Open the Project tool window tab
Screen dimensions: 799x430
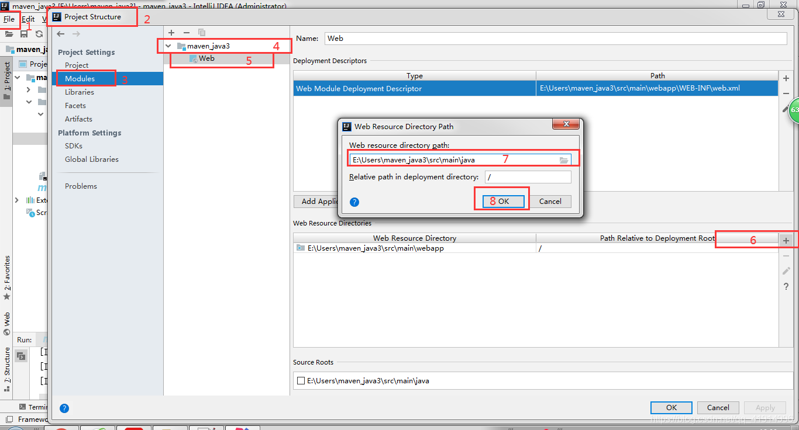(7, 81)
